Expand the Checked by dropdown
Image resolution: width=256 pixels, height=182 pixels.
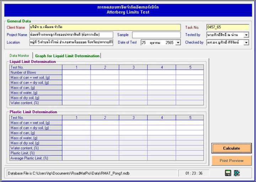pyautogui.click(x=246, y=42)
